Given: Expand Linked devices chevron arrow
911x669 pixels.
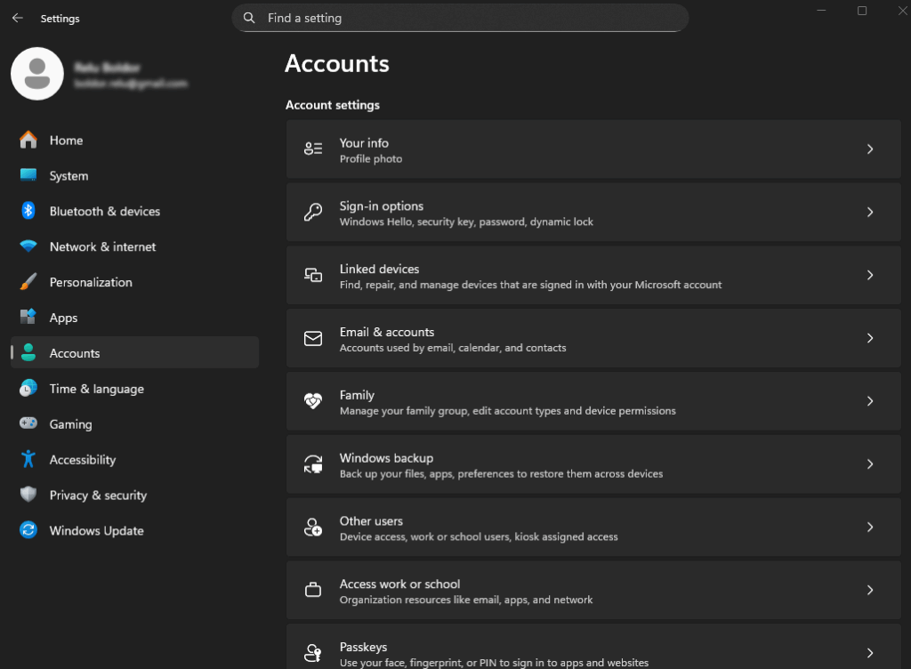Looking at the screenshot, I should point(870,275).
